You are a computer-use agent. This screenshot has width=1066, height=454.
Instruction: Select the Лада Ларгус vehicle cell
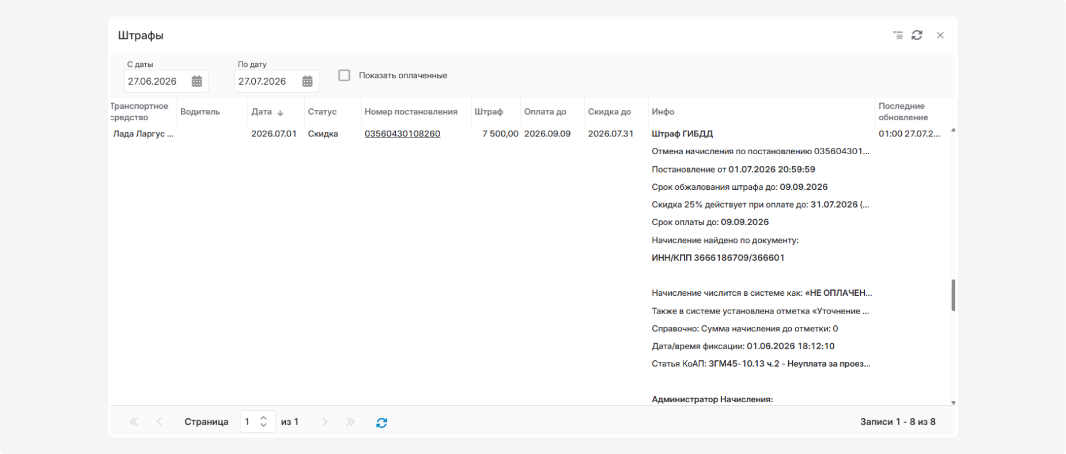pyautogui.click(x=143, y=133)
